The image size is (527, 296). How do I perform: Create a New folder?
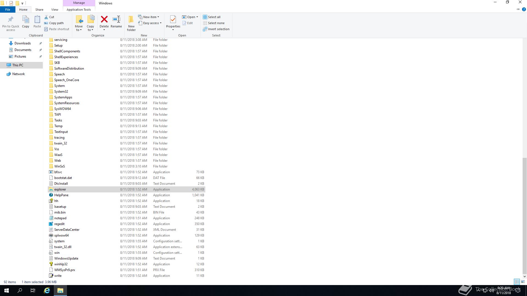pyautogui.click(x=131, y=23)
